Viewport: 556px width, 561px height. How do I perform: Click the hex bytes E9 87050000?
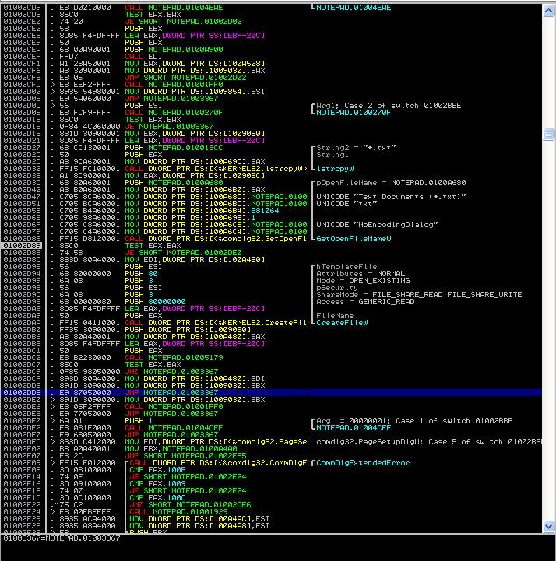[x=85, y=392]
